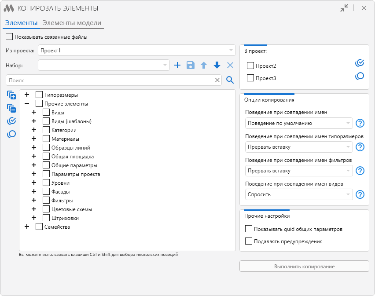
Task: Clear the search field with the X icon
Action: tap(217, 80)
